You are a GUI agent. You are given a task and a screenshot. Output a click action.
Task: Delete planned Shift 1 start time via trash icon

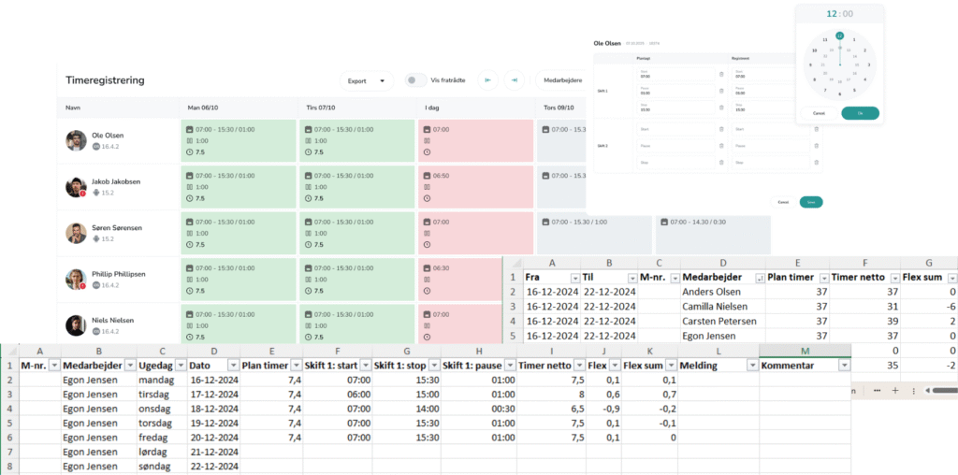coord(720,75)
